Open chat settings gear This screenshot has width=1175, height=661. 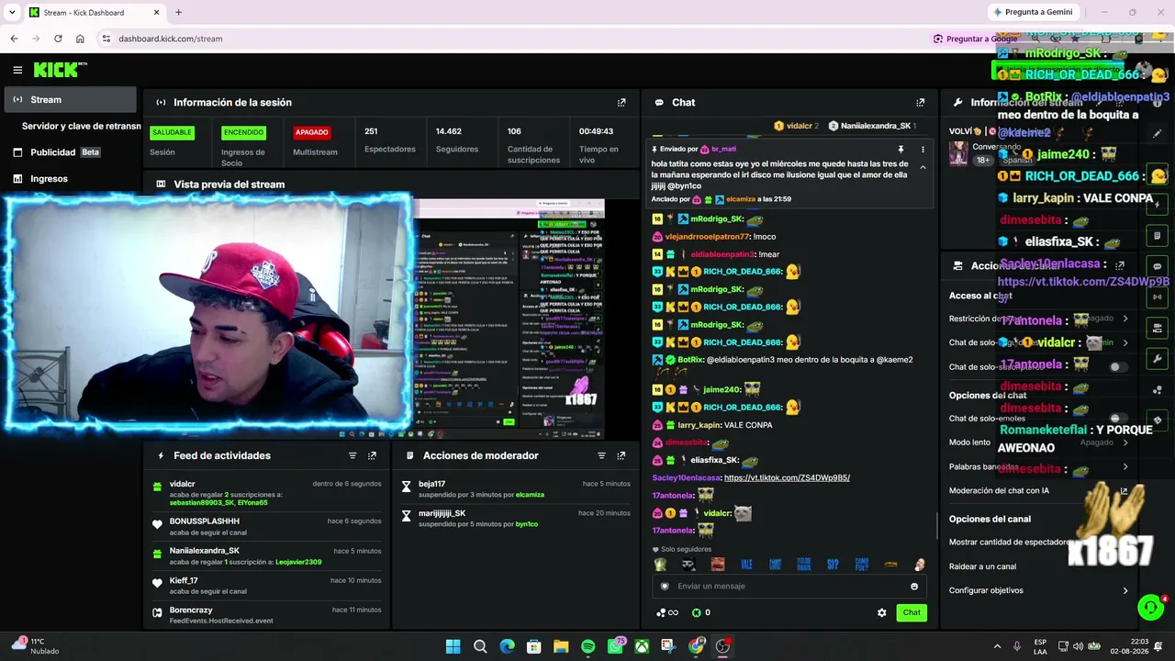(x=882, y=612)
